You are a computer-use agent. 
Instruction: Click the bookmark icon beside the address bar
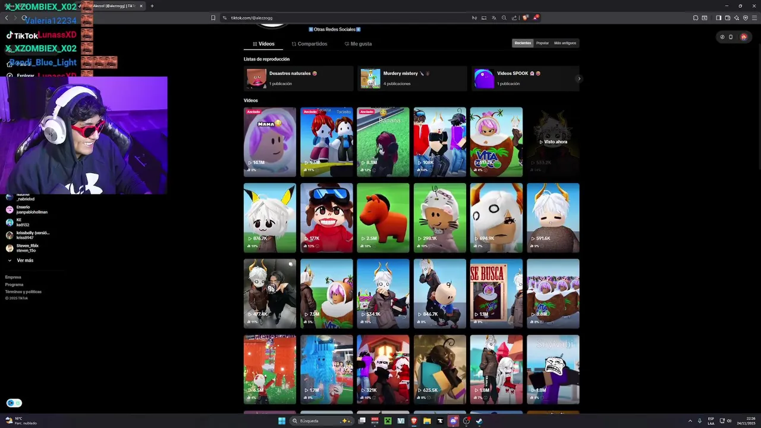pos(213,18)
